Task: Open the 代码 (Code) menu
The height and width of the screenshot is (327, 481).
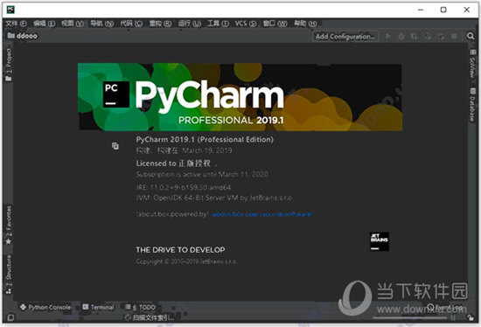Action: click(131, 24)
